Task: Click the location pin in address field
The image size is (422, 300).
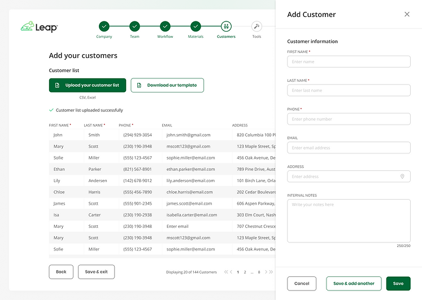Action: (402, 177)
